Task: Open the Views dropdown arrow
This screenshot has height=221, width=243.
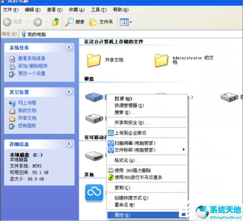Action: point(131,22)
